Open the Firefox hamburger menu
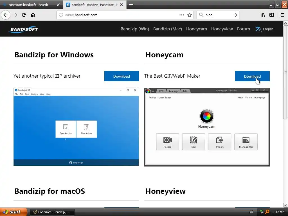Screen dimensions: 288x216 [x=283, y=15]
